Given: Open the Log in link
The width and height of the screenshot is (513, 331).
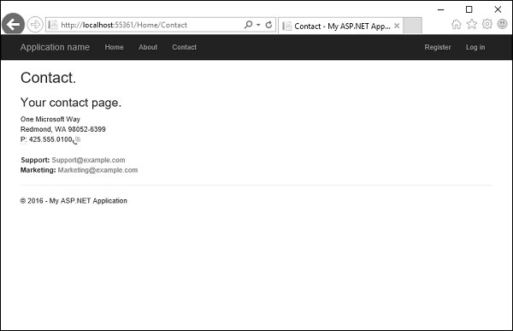Looking at the screenshot, I should point(475,47).
